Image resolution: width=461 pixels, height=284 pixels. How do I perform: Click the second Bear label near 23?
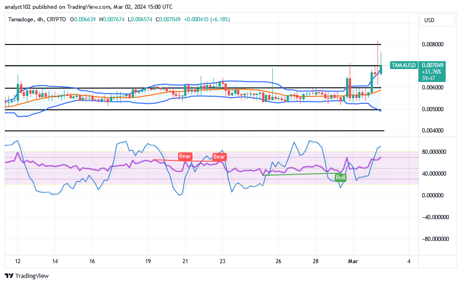(219, 157)
